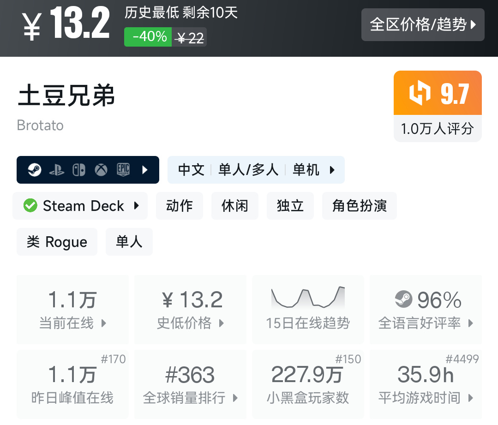Click the Nintendo Switch platform icon
This screenshot has width=498, height=425.
tap(78, 170)
